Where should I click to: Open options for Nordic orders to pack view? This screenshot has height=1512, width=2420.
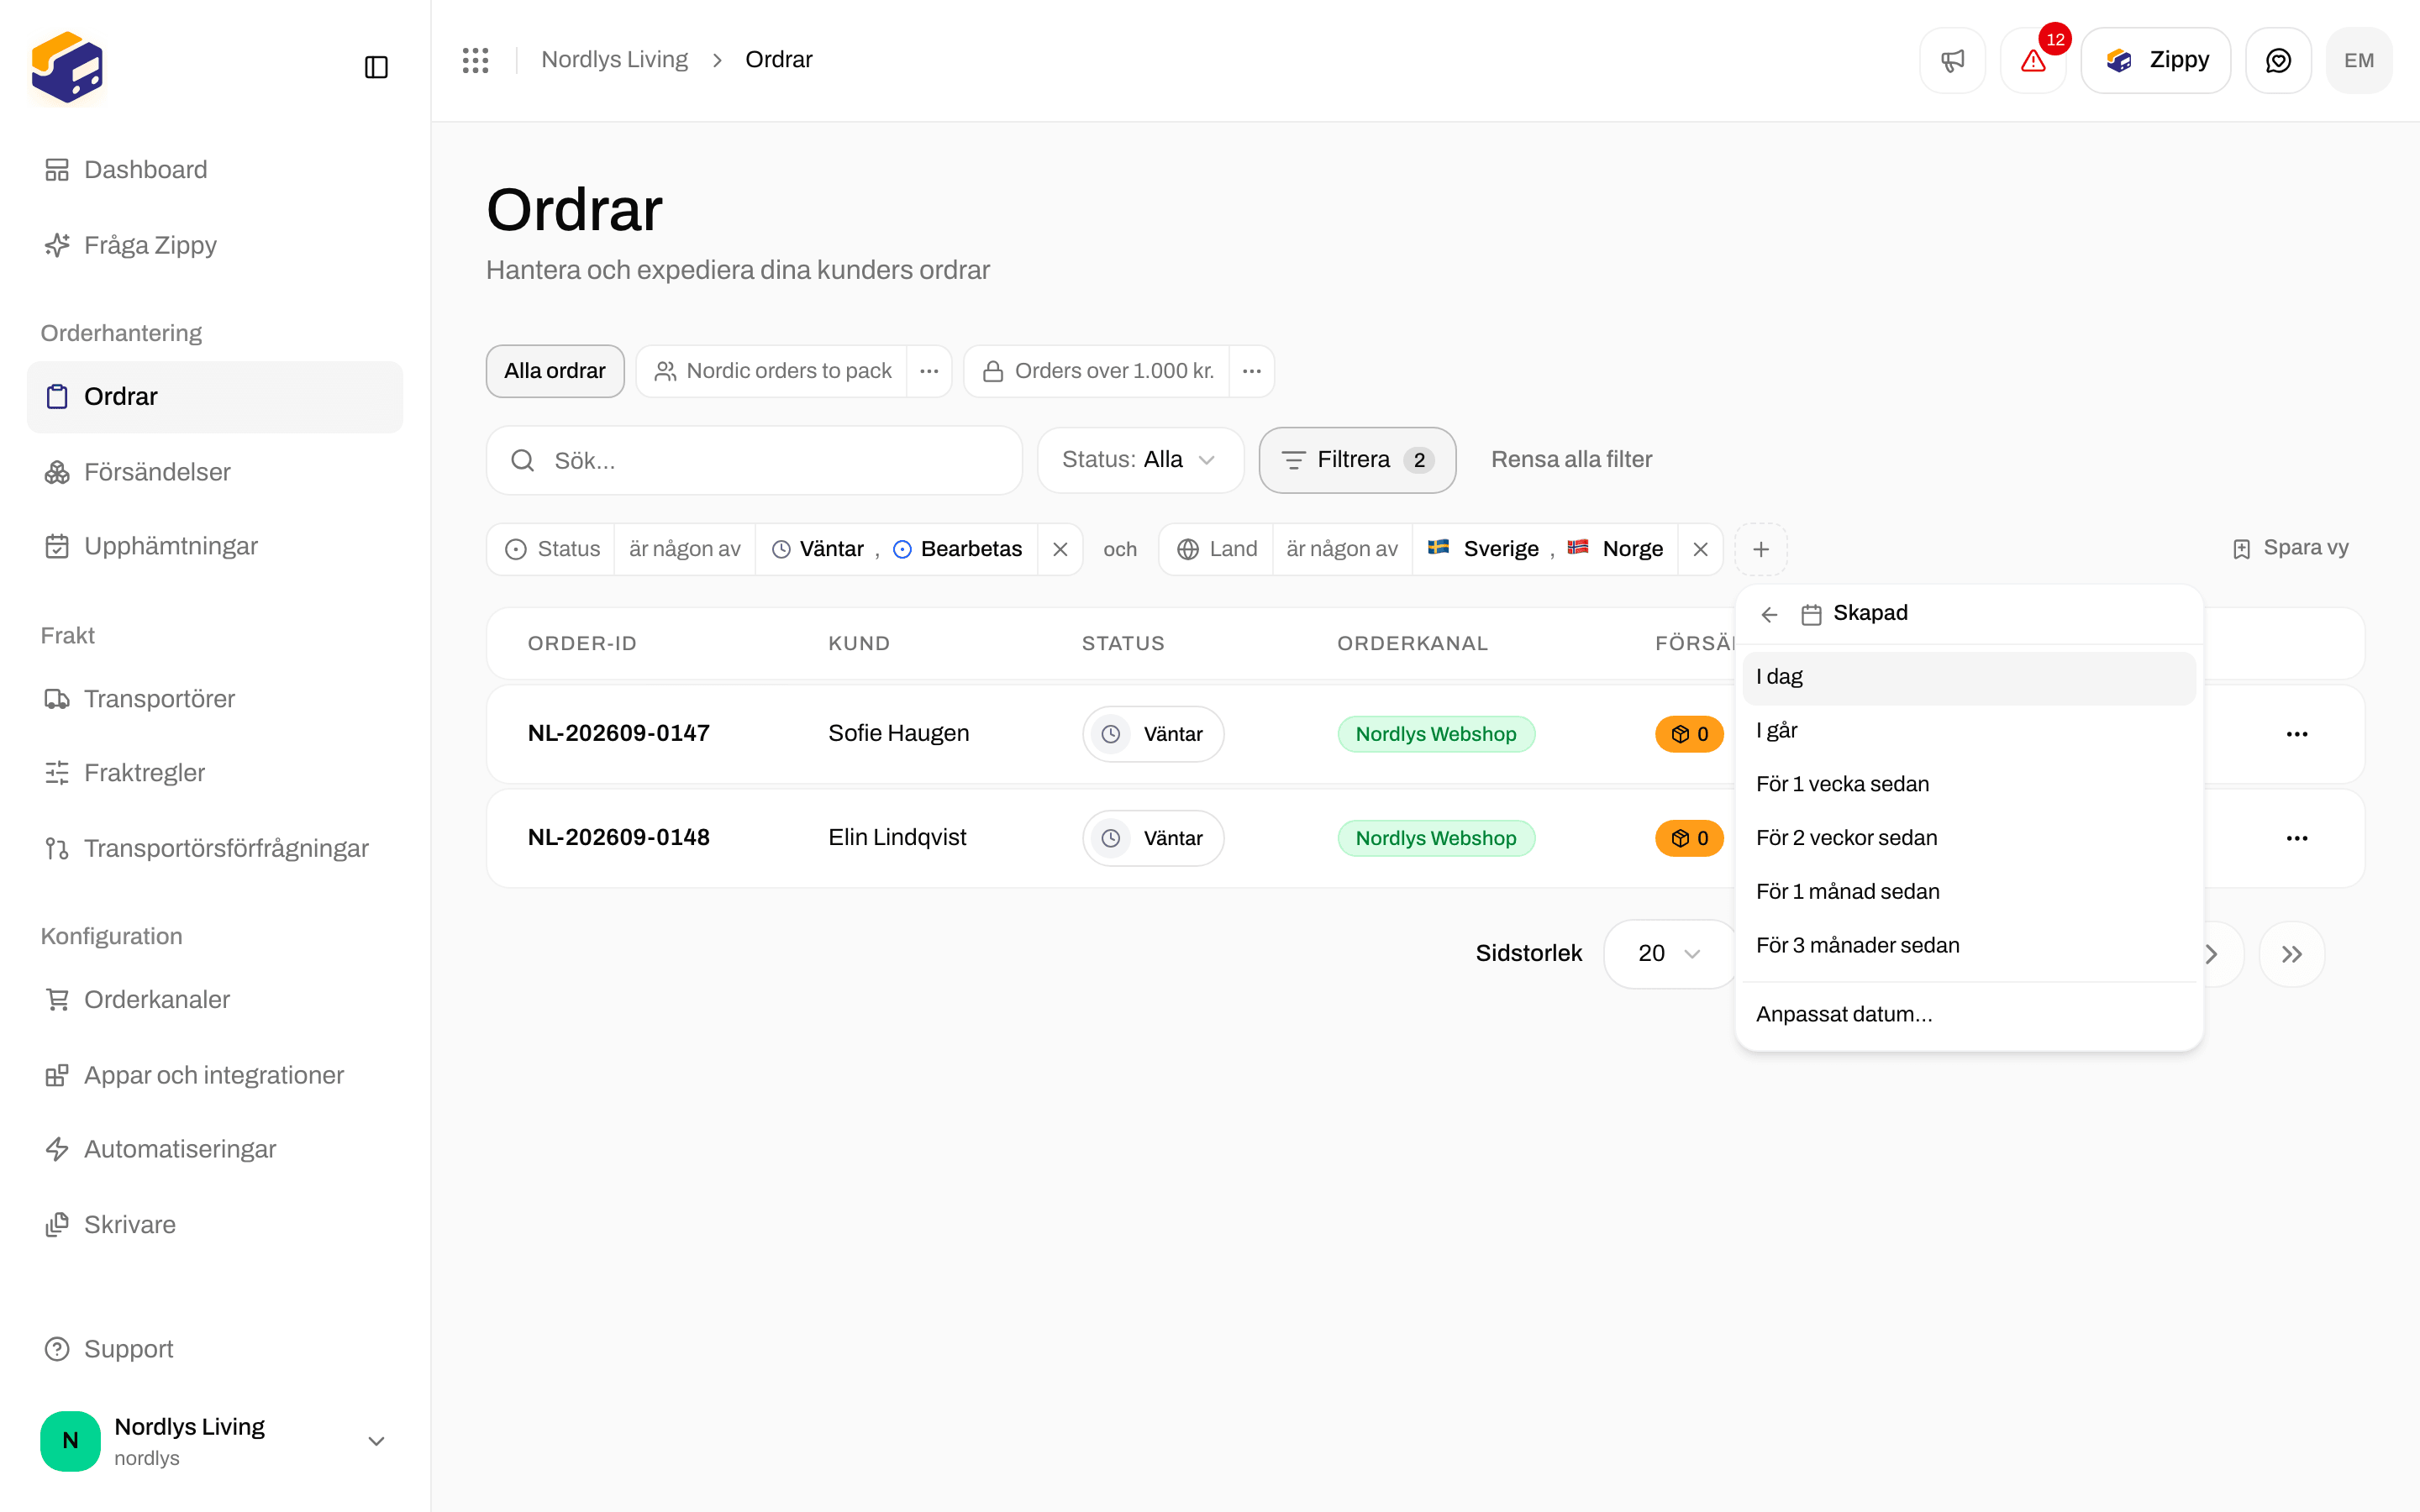coord(929,371)
